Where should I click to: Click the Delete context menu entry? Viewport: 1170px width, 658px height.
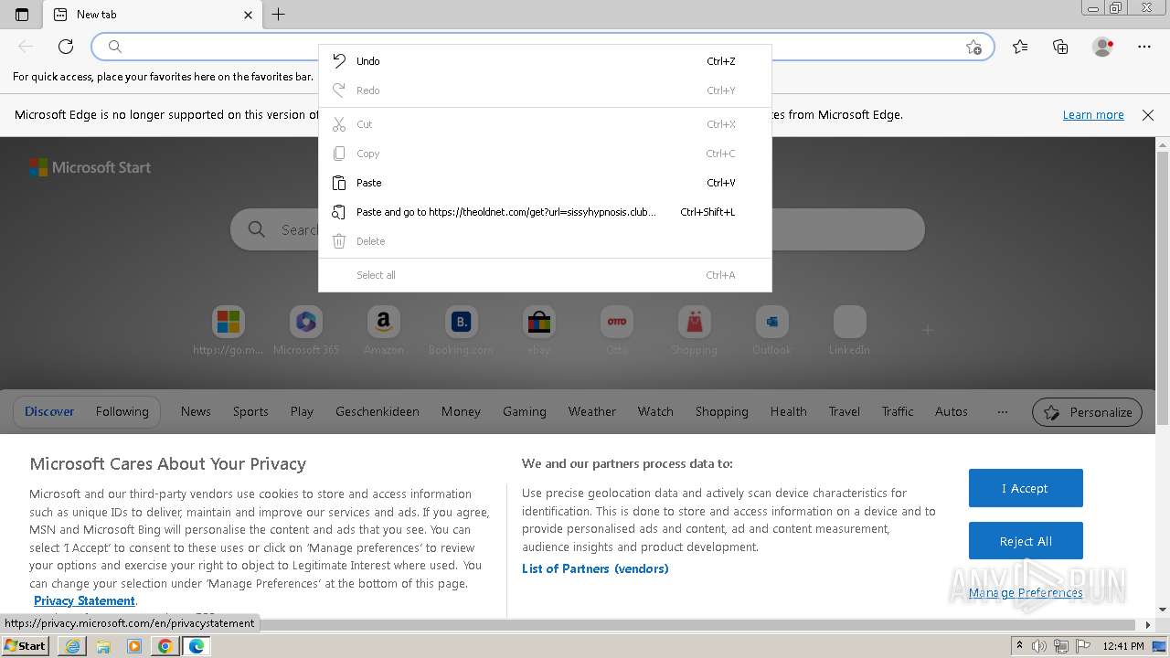545,241
